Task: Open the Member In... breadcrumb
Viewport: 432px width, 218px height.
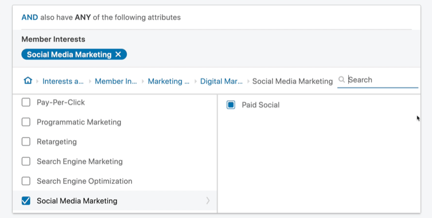Action: pyautogui.click(x=116, y=81)
